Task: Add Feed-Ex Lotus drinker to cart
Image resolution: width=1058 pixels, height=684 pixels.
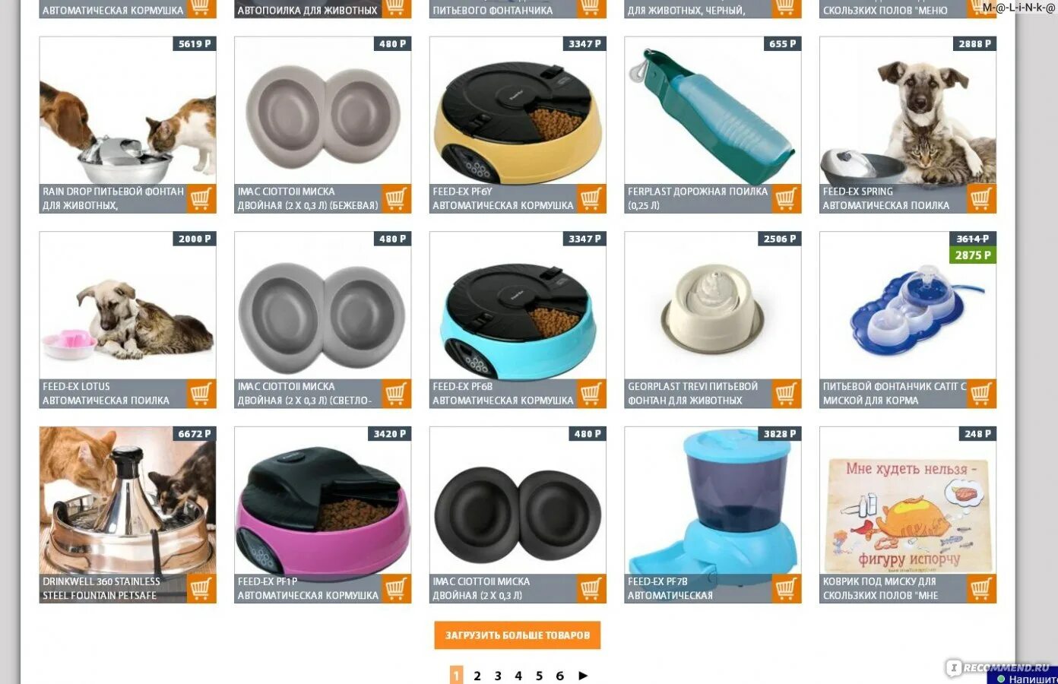Action: tap(201, 394)
